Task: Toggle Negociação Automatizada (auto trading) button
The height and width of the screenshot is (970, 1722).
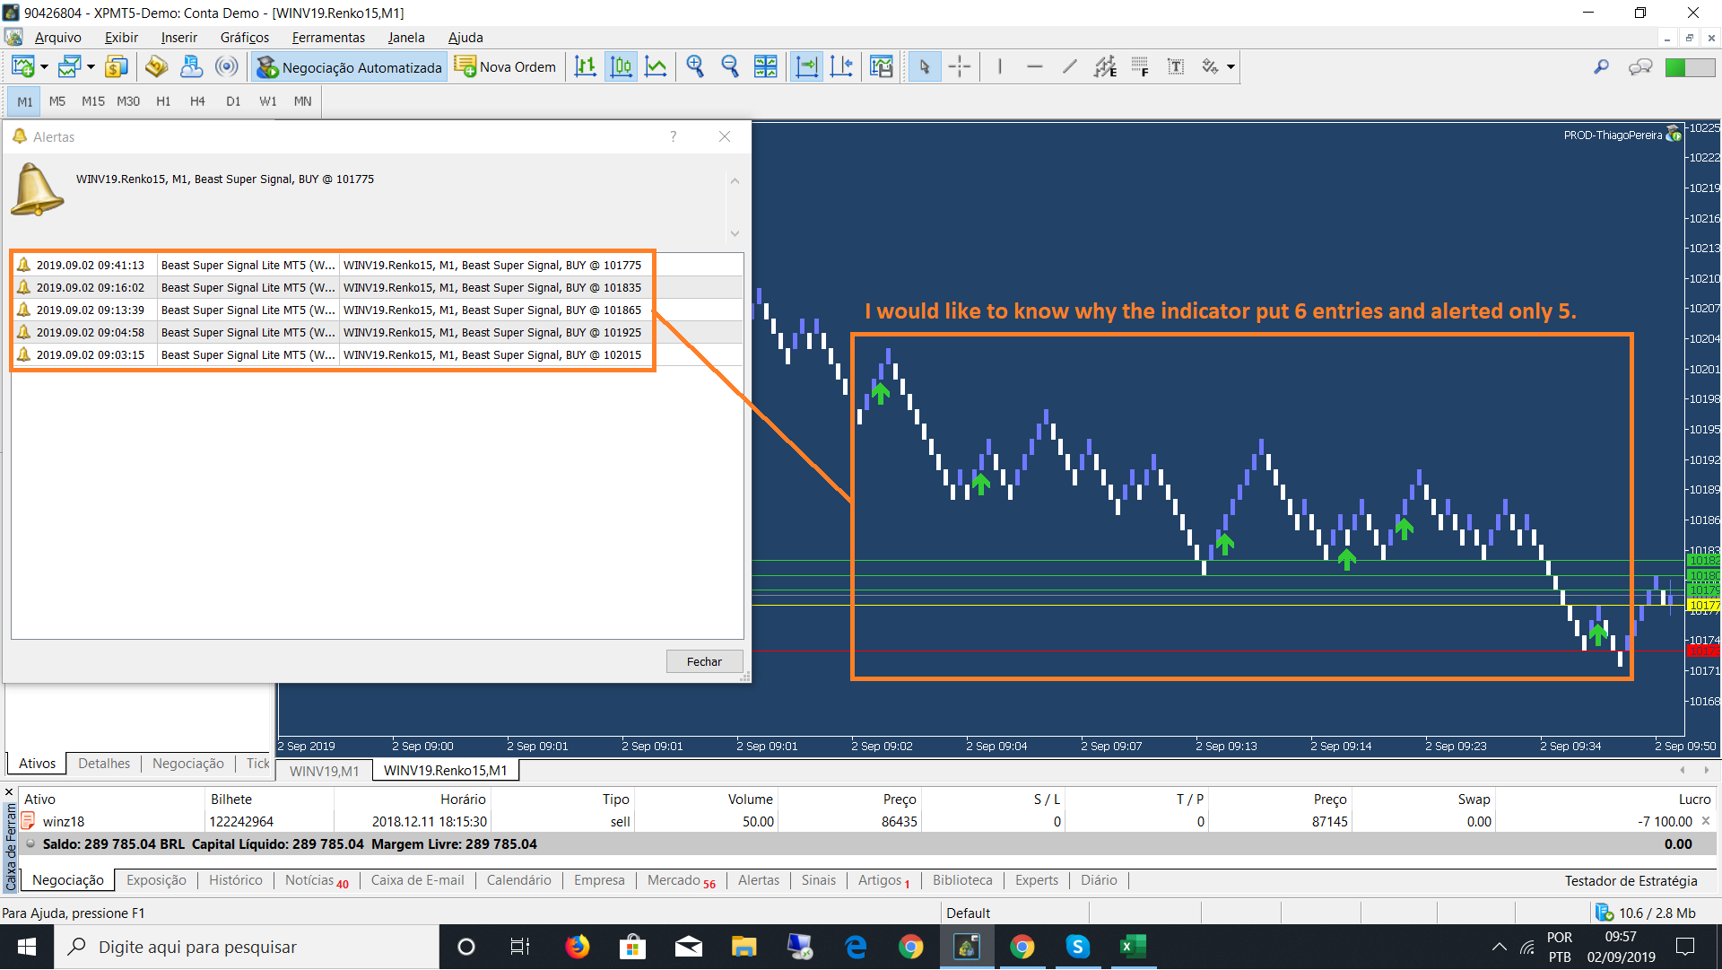Action: (x=349, y=67)
